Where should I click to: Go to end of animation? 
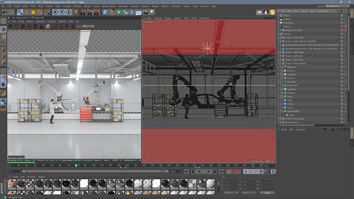click(221, 172)
